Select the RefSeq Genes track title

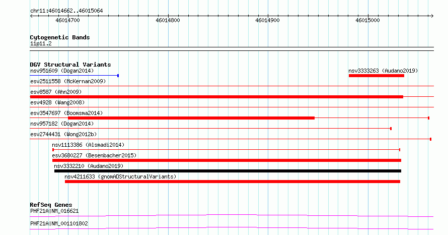click(x=51, y=205)
